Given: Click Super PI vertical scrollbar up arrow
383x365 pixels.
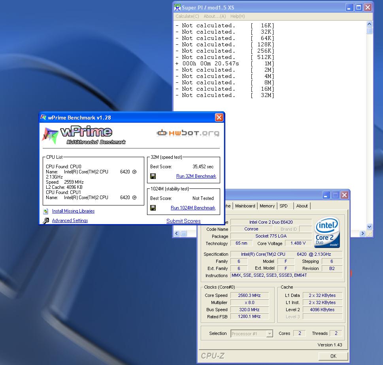Looking at the screenshot, I should (x=369, y=24).
